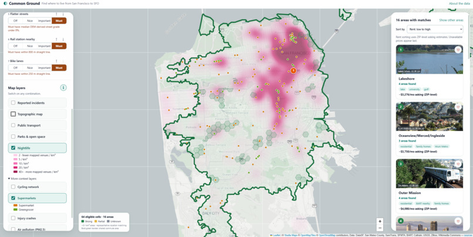The image size is (473, 237).
Task: Zoom in the map with plus button
Action: click(380, 221)
